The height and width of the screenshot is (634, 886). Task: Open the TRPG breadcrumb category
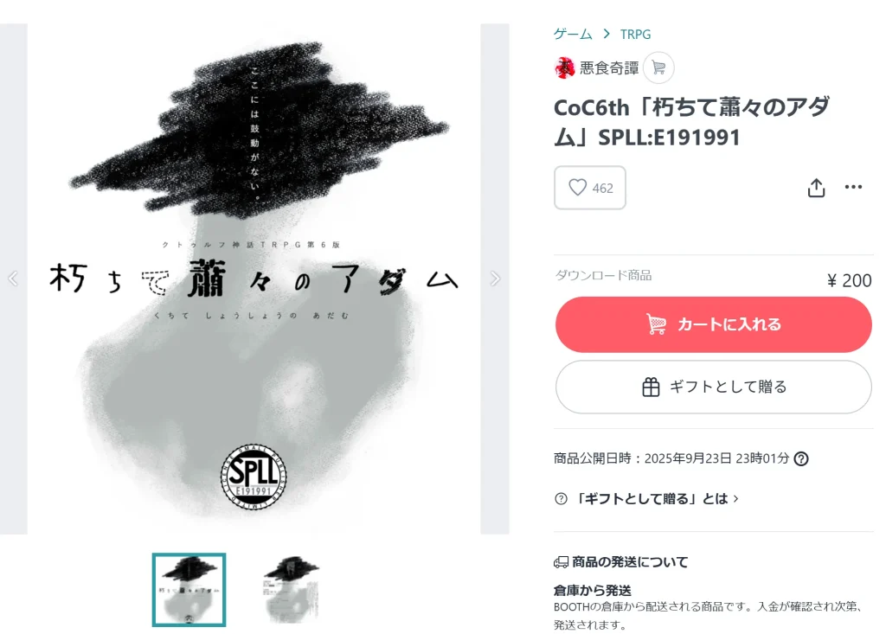click(x=635, y=35)
